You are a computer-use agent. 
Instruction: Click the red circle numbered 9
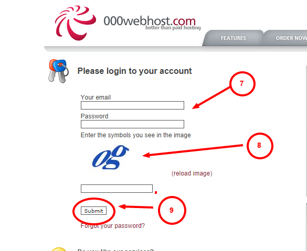(172, 210)
